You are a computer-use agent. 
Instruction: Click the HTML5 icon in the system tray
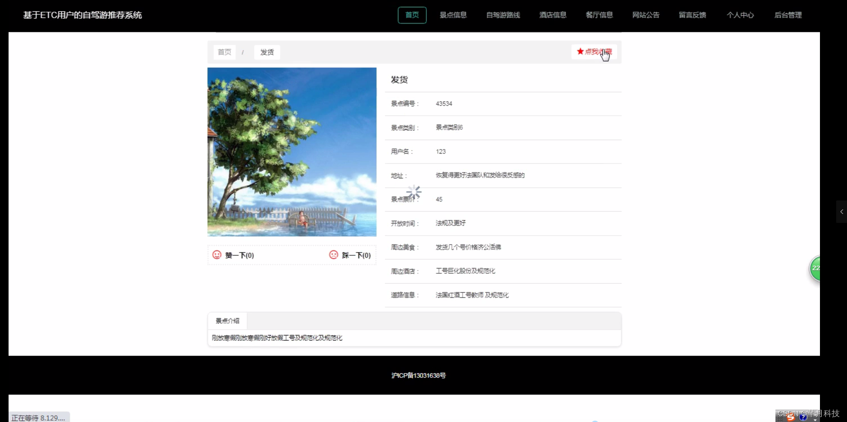coord(791,418)
